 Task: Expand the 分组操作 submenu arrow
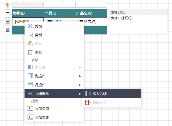80,94
